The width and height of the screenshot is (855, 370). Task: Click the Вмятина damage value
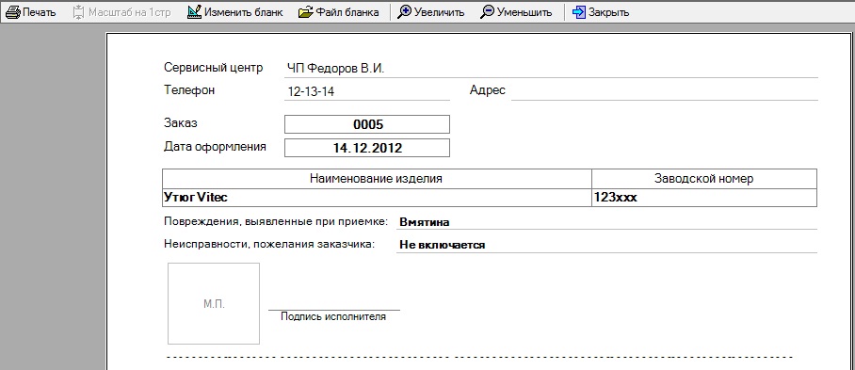click(x=425, y=222)
